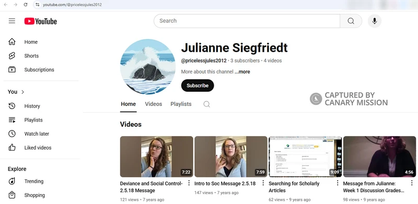Click the @pricelessjules2012 handle
418x204 pixels.
coord(204,61)
